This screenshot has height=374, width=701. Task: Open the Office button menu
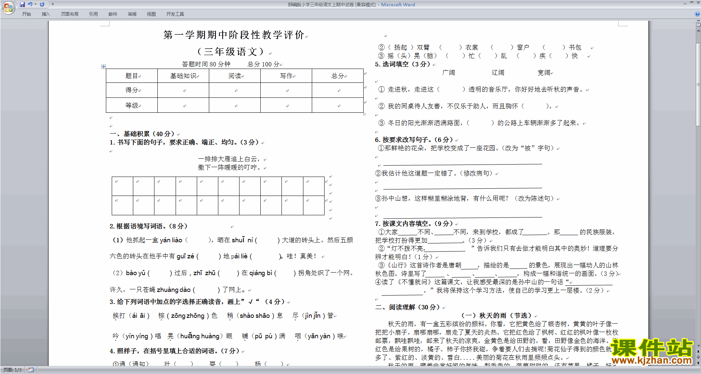[8, 7]
